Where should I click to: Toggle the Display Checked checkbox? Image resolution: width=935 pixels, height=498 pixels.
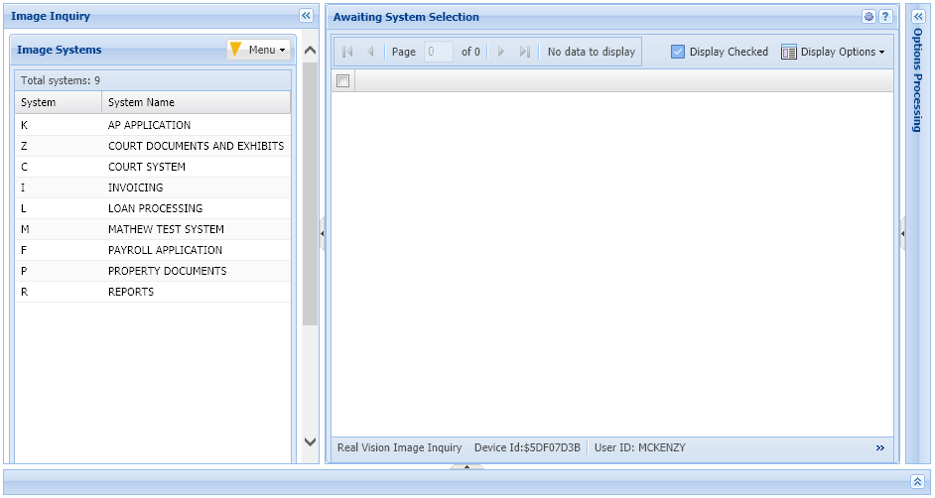pos(677,52)
